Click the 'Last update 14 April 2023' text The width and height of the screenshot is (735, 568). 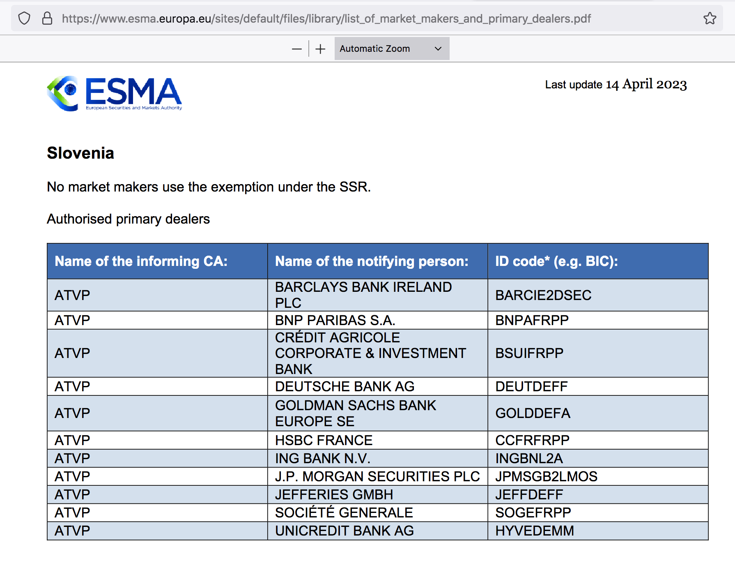tap(616, 84)
